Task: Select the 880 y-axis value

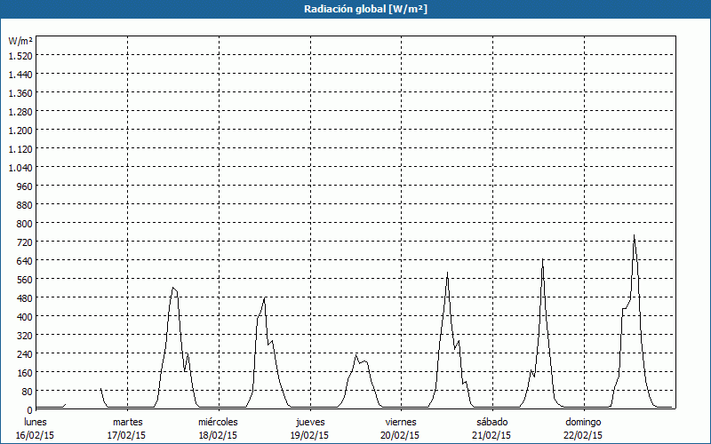Action: (25, 205)
